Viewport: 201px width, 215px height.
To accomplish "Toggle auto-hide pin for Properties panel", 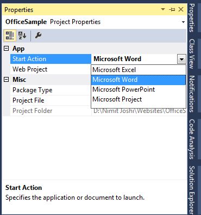I will tap(172, 9).
